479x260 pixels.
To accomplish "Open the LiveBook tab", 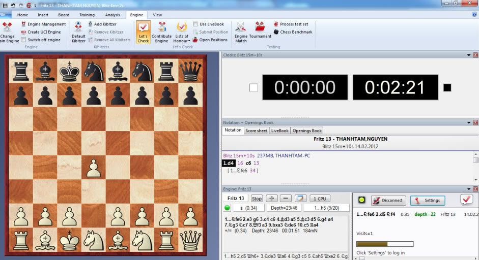I will click(280, 131).
